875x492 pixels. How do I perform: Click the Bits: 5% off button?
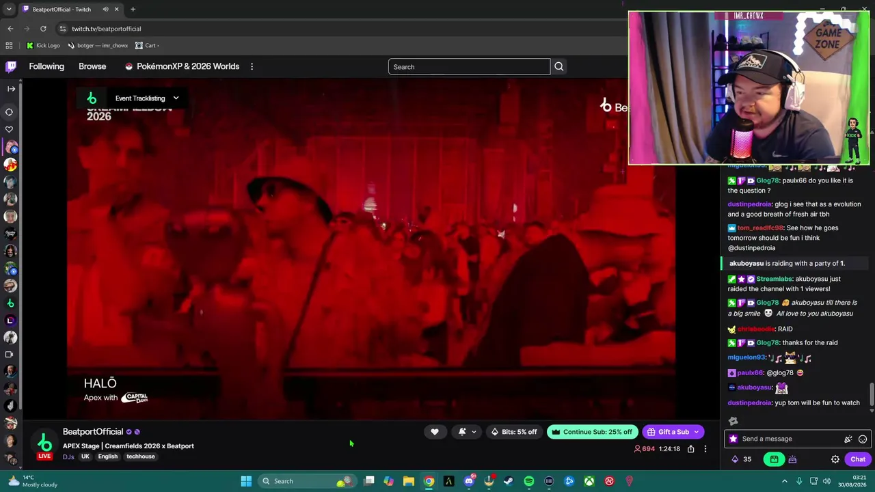tap(514, 432)
